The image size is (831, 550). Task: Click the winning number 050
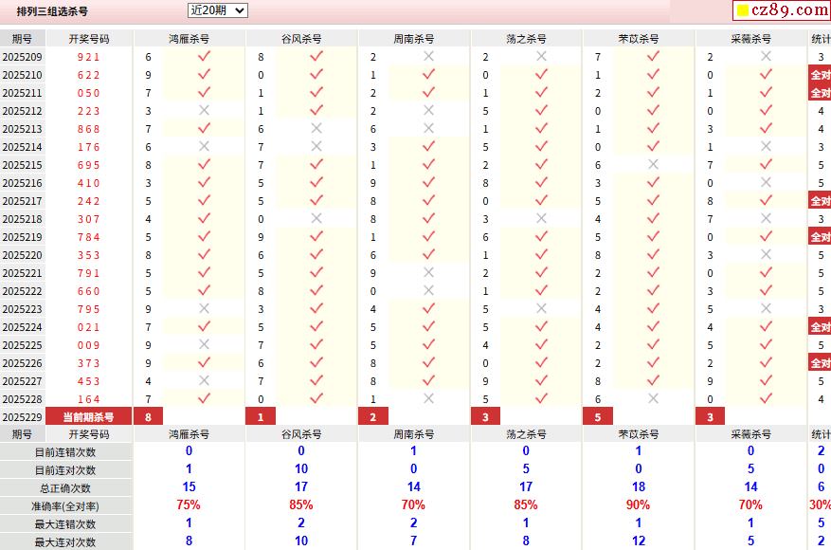click(88, 93)
